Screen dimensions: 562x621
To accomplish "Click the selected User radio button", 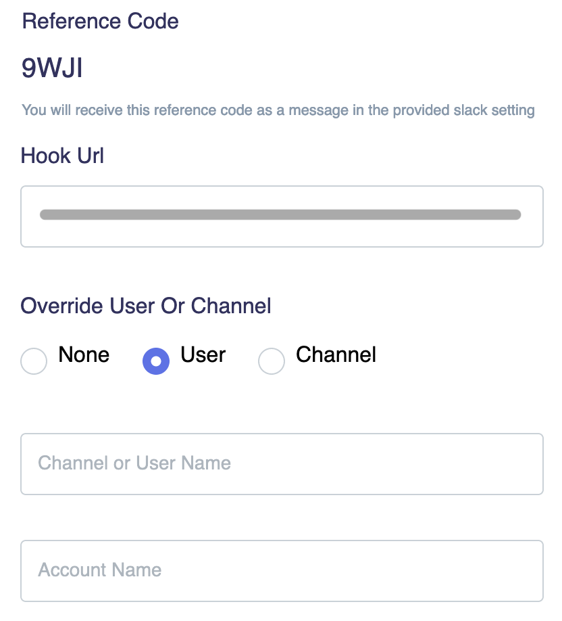I will click(156, 361).
